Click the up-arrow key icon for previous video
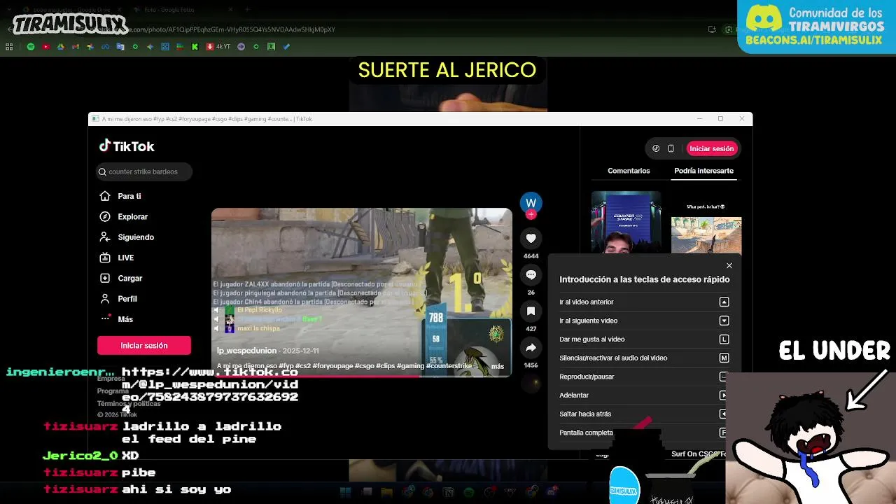The image size is (896, 504). click(724, 302)
